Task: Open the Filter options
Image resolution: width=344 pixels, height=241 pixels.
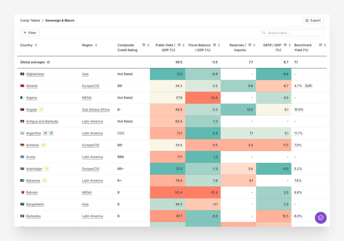Action: click(x=30, y=33)
